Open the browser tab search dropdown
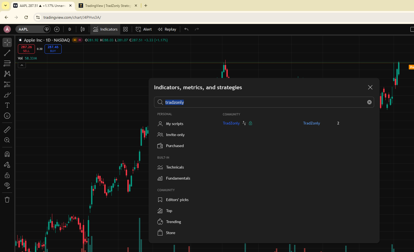The image size is (414, 252). [x=5, y=6]
